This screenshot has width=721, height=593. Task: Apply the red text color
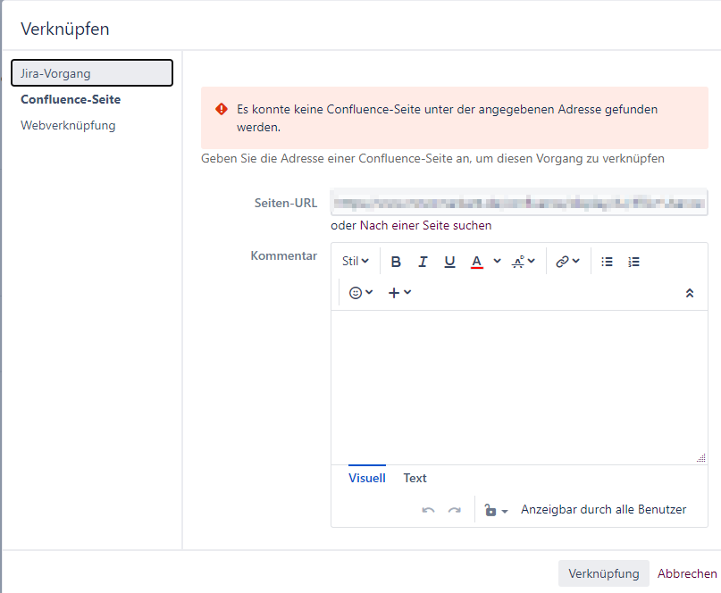[x=477, y=262]
